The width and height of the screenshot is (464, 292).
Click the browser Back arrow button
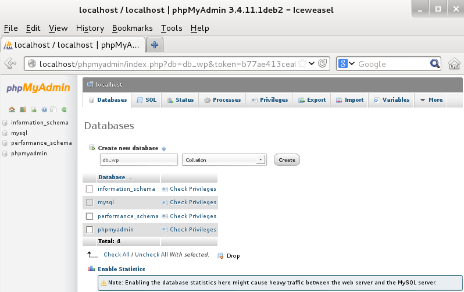10,63
